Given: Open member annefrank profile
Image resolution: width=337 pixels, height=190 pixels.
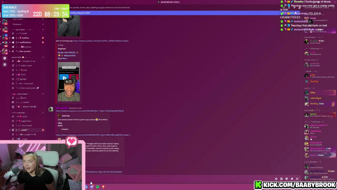Looking at the screenshot, I should tap(320, 64).
